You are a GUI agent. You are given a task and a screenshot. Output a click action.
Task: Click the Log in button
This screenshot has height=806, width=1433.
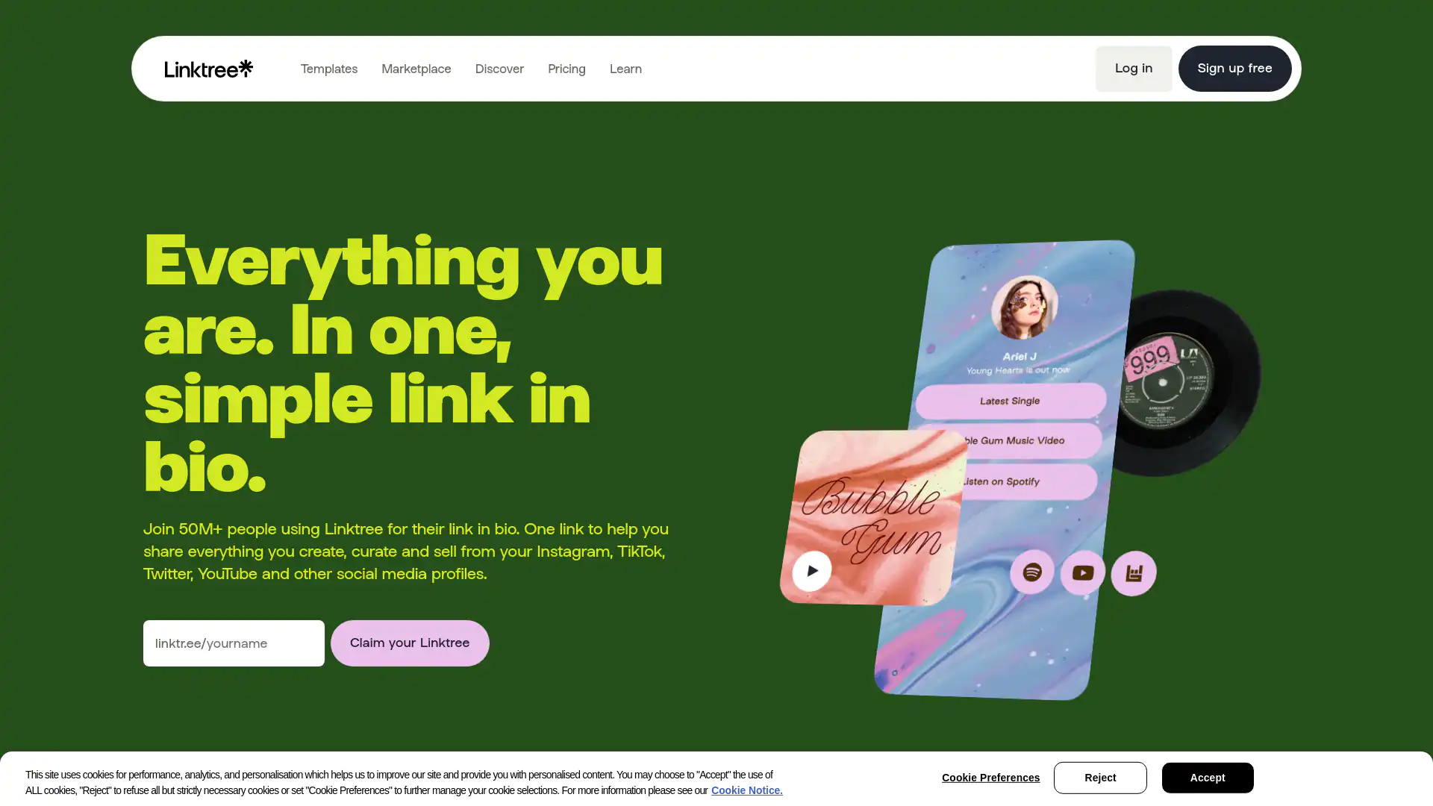(x=1134, y=69)
